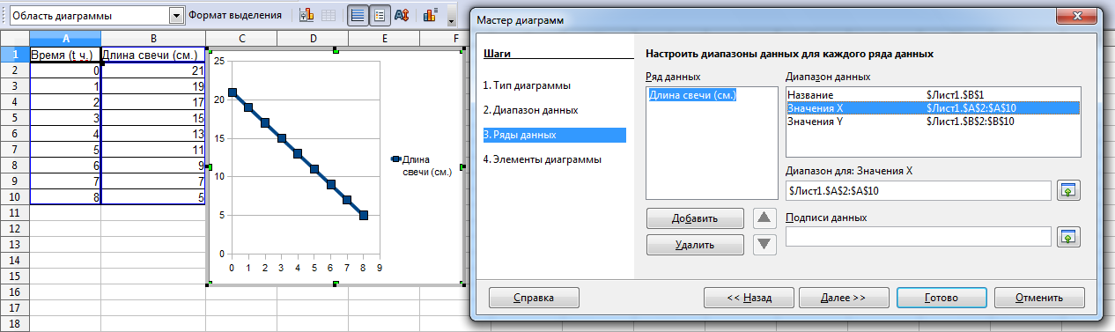
Task: Click the Диапазон для: Значения X input field
Action: pyautogui.click(x=918, y=190)
